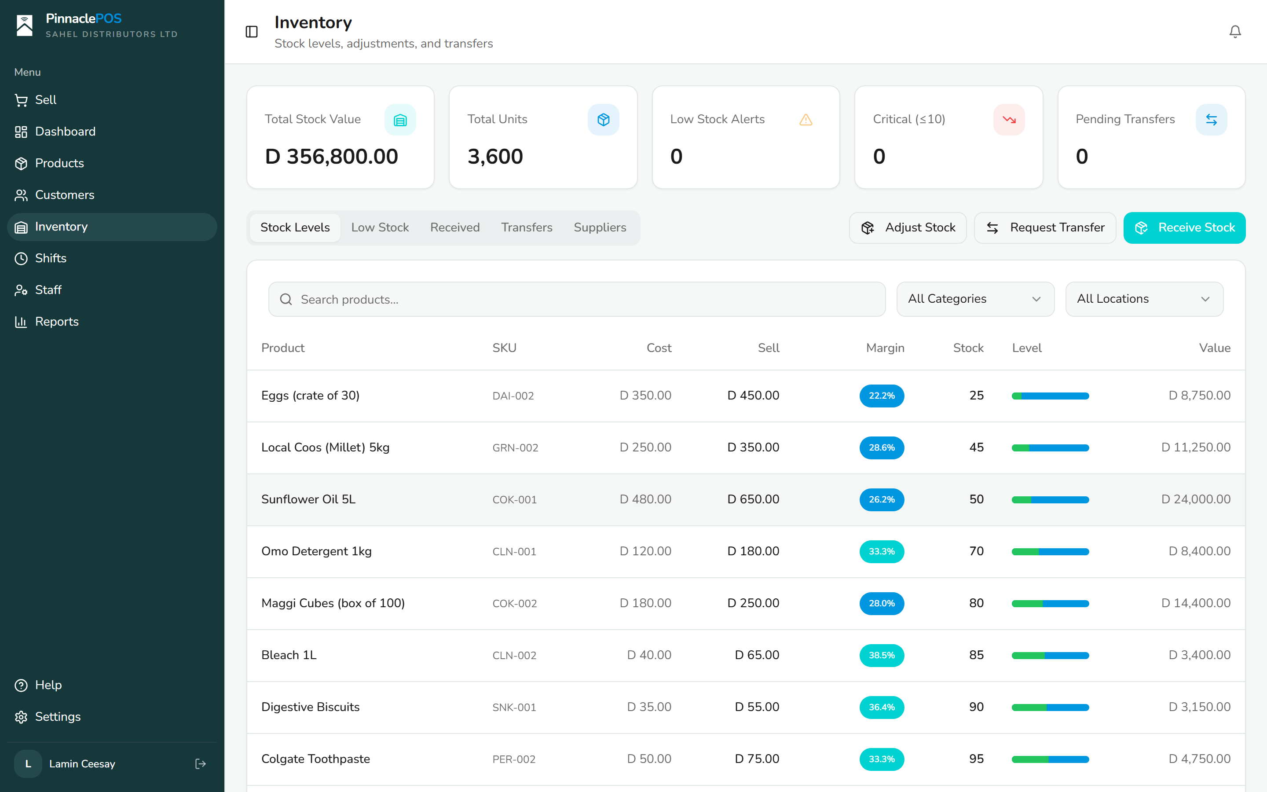
Task: Click the stock level bar for Colgate Toothpaste
Action: (x=1050, y=759)
